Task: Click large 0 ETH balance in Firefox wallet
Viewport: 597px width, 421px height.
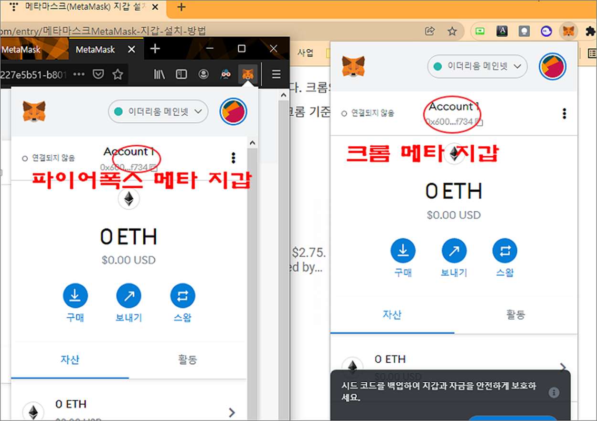Action: pos(128,237)
